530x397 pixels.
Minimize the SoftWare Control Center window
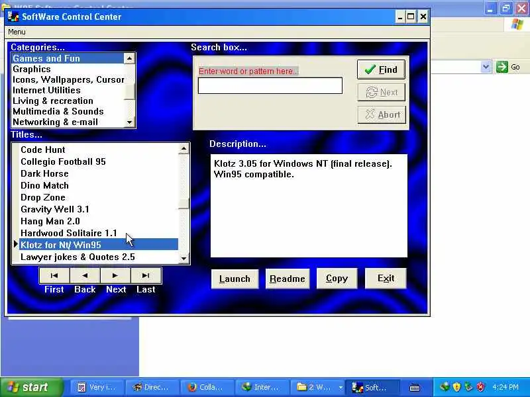tap(400, 17)
